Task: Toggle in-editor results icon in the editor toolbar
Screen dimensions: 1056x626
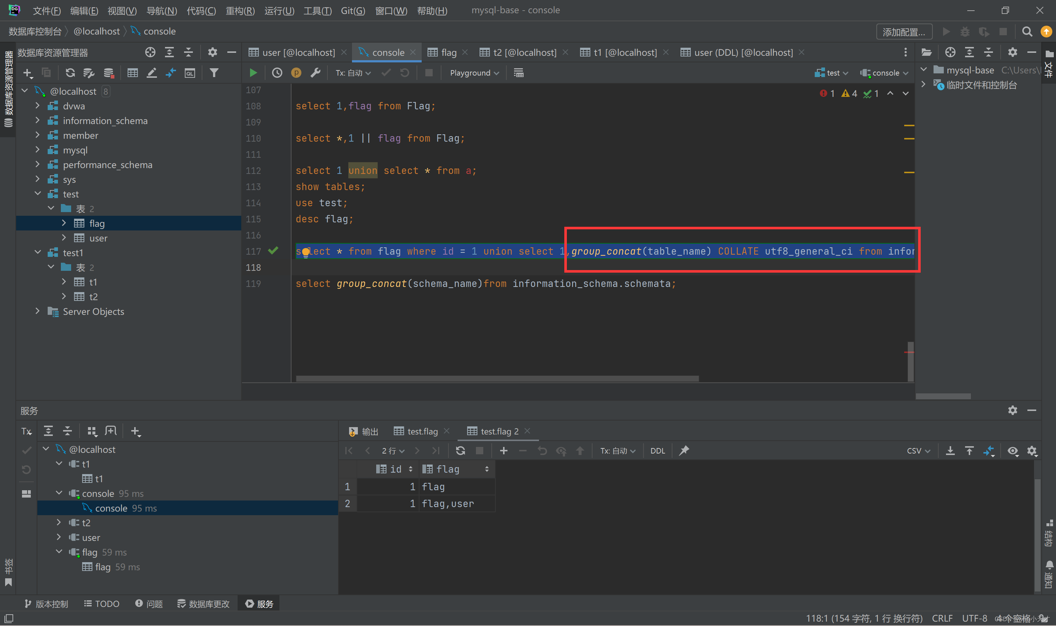Action: 518,73
